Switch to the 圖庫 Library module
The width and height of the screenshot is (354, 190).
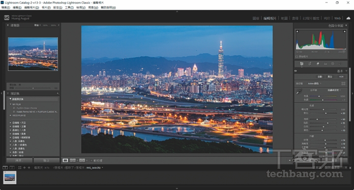point(256,18)
